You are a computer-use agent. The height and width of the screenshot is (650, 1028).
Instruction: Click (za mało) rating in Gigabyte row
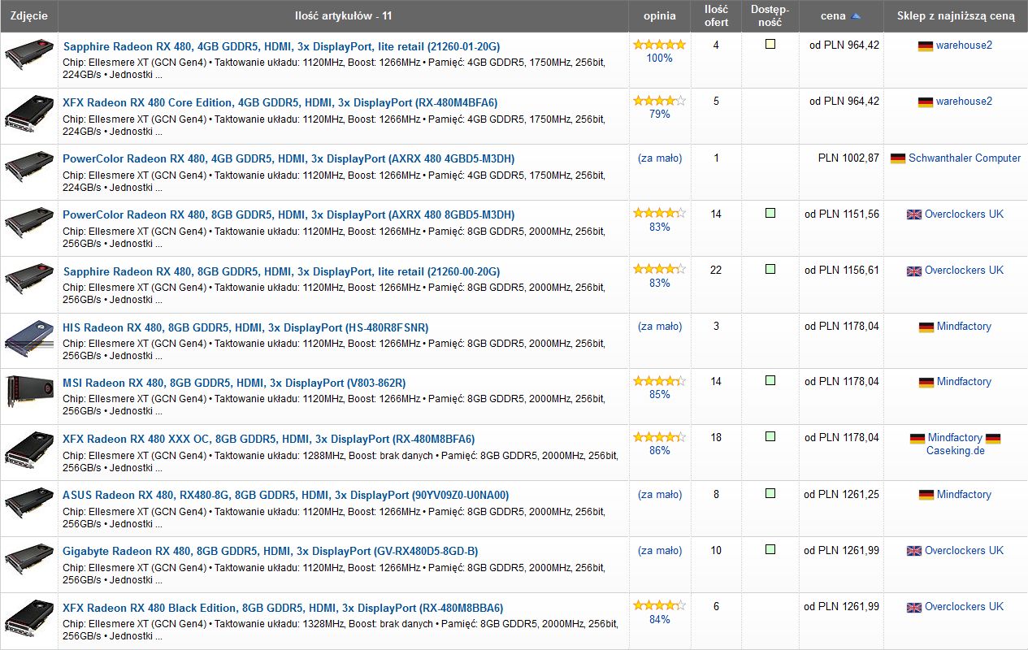click(x=660, y=551)
